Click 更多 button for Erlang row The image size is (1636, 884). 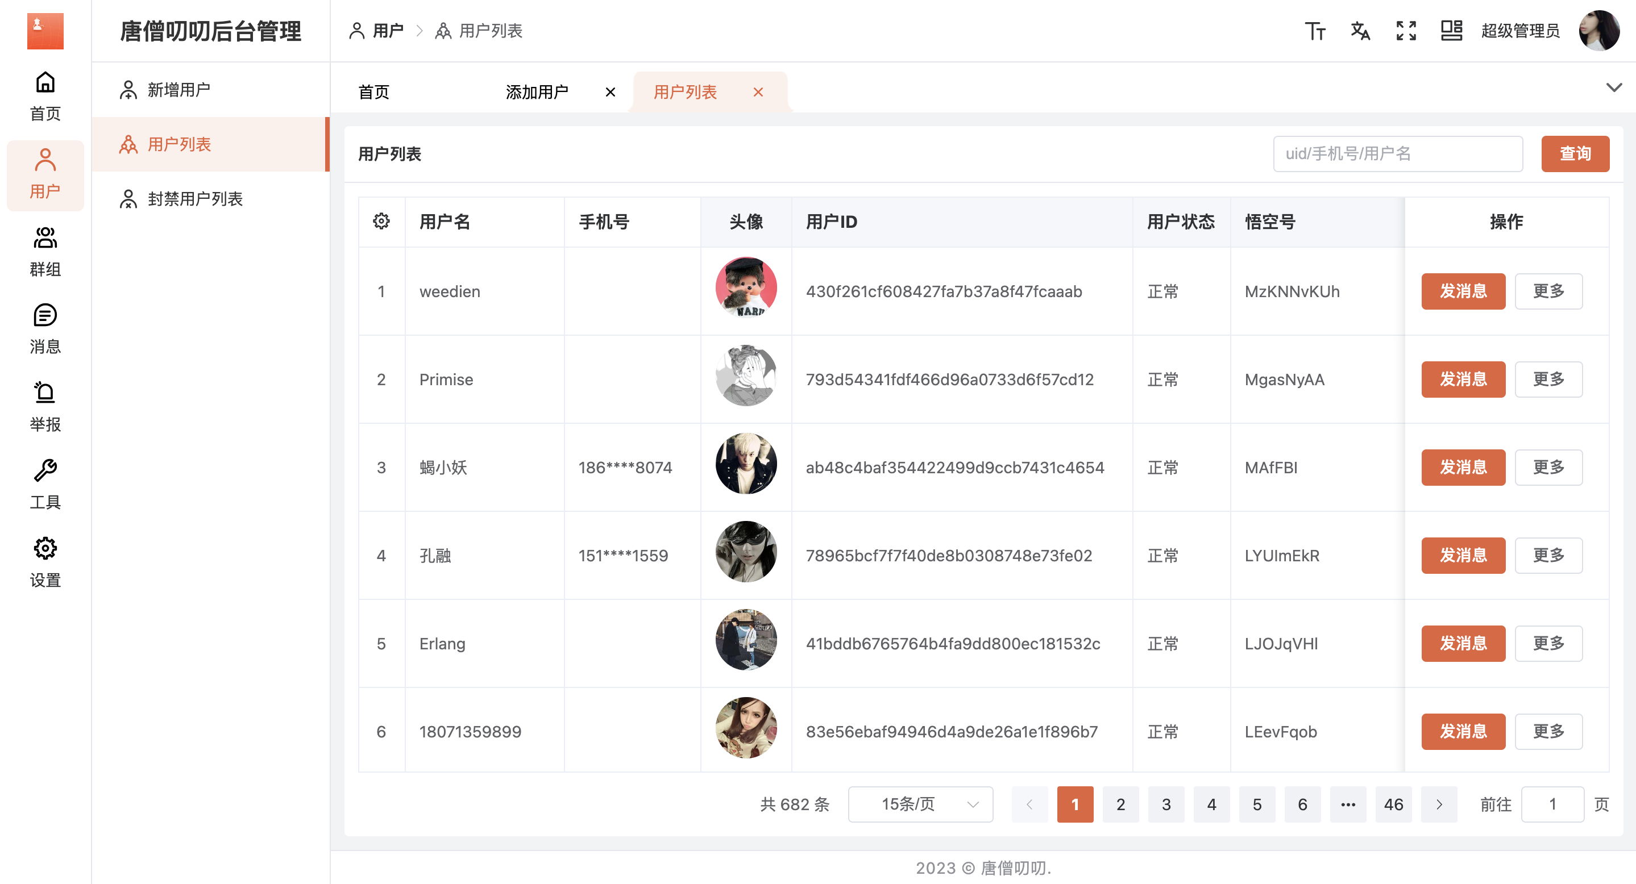click(1548, 644)
